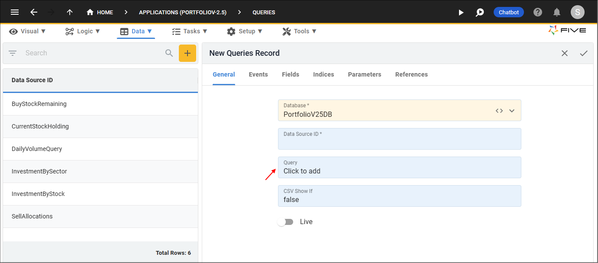Click the filter icon beside Search
The height and width of the screenshot is (263, 598).
click(x=13, y=53)
